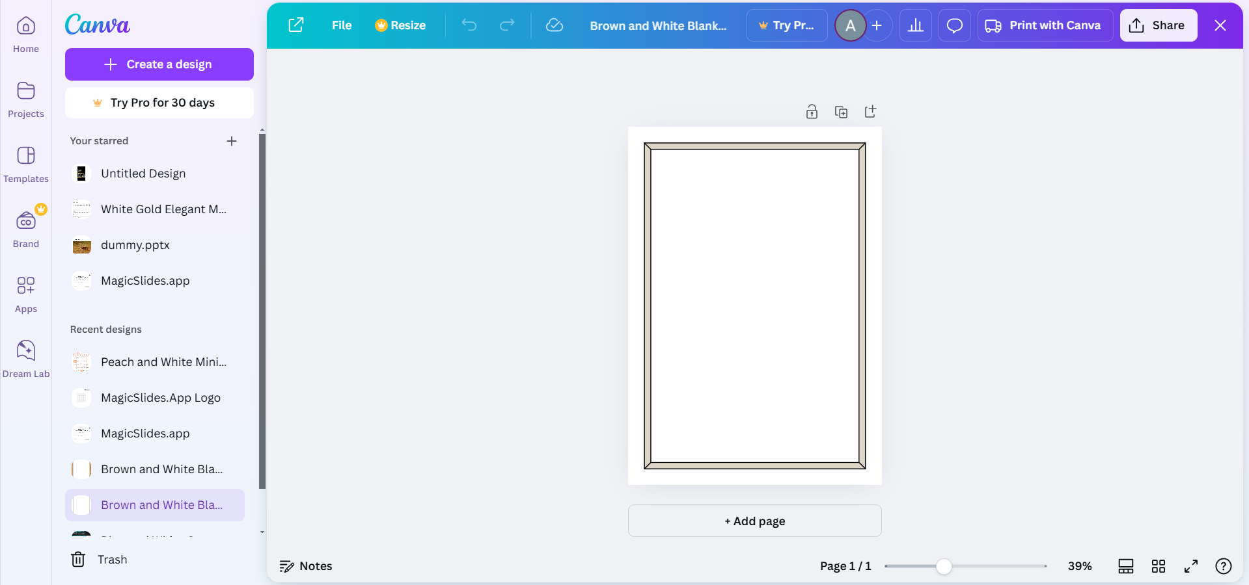Open the analytics chart icon
Viewport: 1249px width, 585px height.
916,25
